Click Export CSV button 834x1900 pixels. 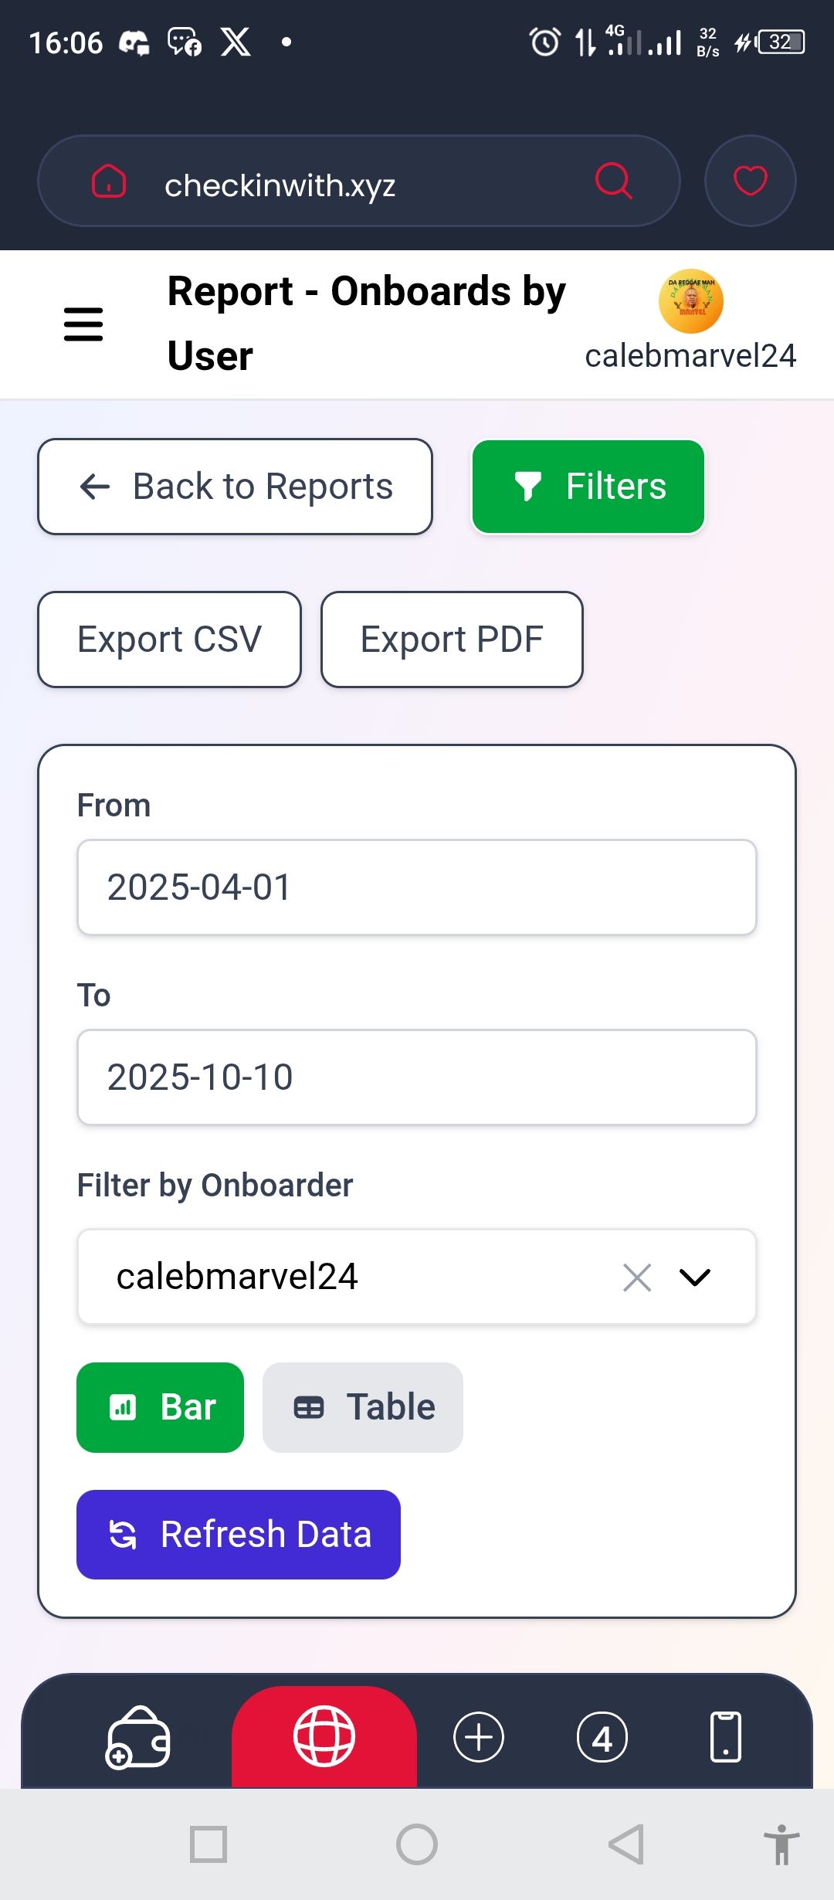[169, 640]
